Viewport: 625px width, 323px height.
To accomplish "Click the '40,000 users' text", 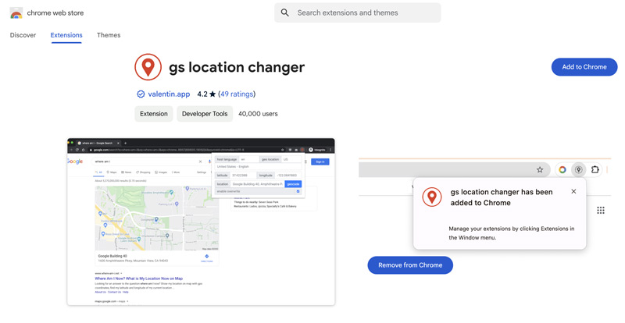I will [258, 113].
